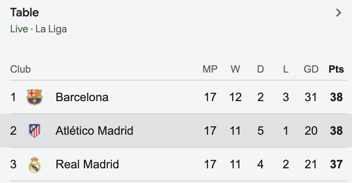Click the Club column header
The width and height of the screenshot is (352, 183).
21,69
